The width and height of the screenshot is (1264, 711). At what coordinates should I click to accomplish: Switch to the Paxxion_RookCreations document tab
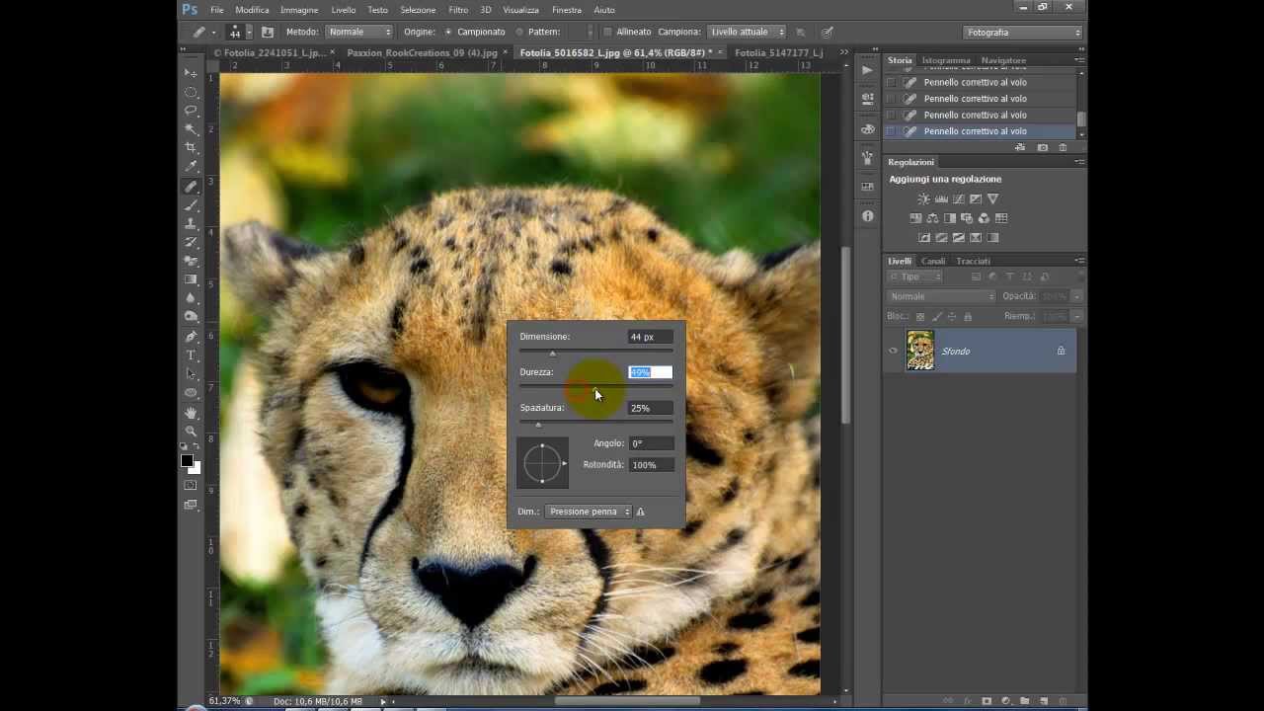click(x=422, y=52)
